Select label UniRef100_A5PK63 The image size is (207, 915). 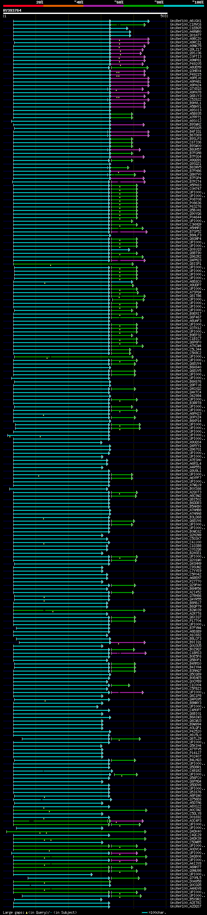(x=186, y=185)
